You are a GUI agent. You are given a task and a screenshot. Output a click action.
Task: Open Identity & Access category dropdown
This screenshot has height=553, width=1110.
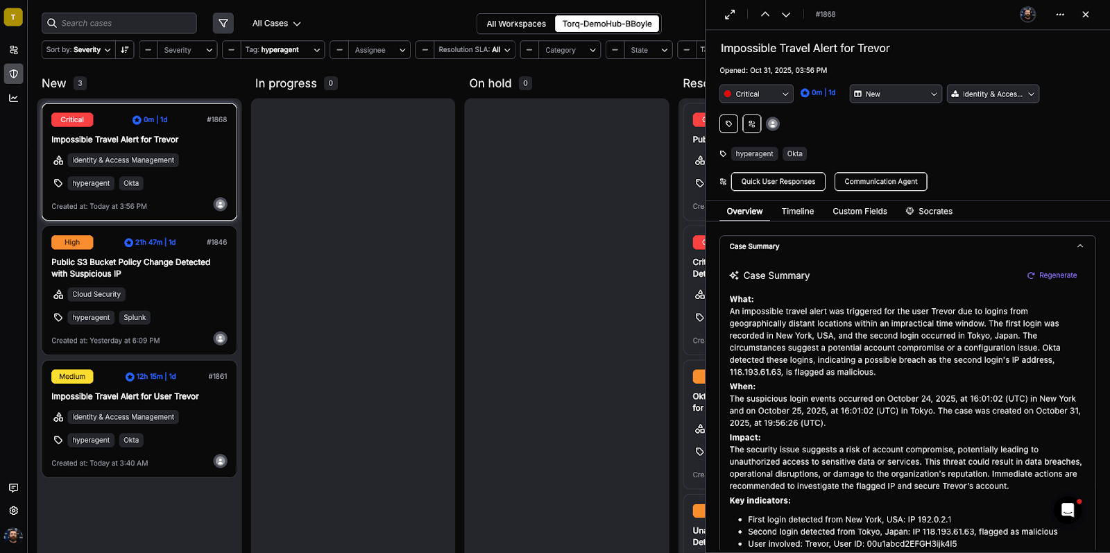click(993, 94)
